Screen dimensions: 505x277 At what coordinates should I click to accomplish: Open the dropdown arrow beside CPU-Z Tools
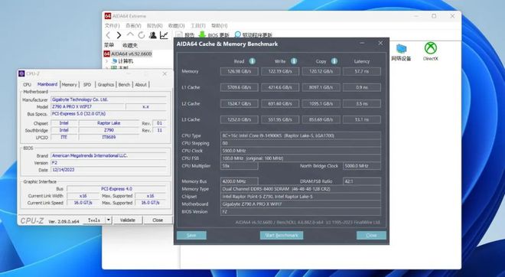(x=109, y=220)
